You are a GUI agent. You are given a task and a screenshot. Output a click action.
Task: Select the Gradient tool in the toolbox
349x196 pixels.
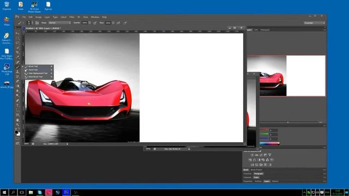click(x=17, y=86)
